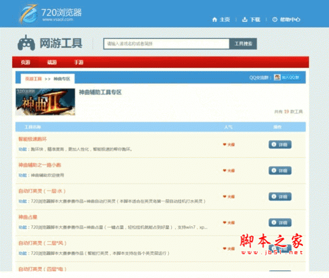Click the download tray icon
Screen dimensions: 329x278
[x=244, y=19]
